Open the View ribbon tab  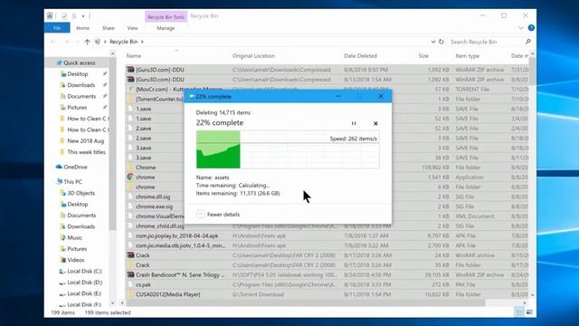tap(132, 28)
